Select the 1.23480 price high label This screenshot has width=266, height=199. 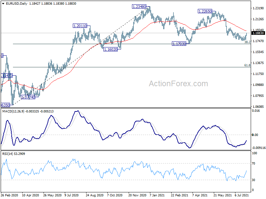click(139, 7)
